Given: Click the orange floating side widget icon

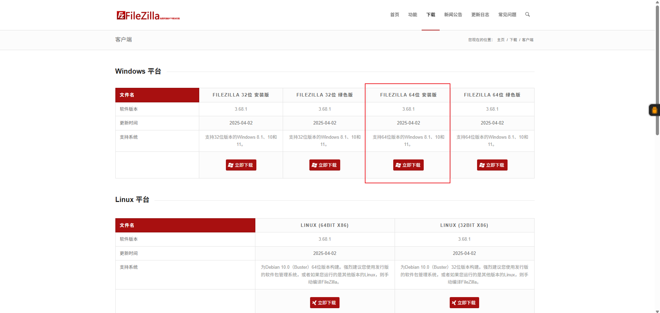Looking at the screenshot, I should (x=654, y=110).
